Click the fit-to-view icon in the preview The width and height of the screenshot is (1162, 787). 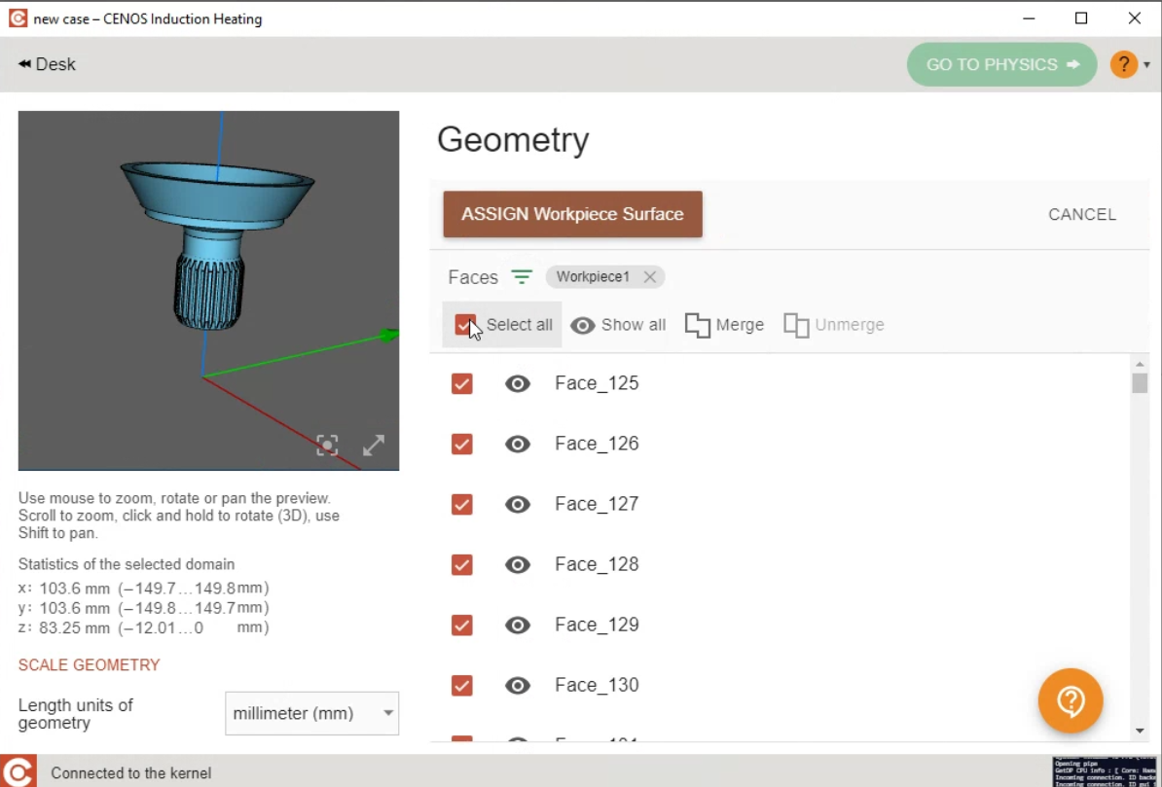click(327, 446)
